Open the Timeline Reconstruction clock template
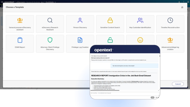The height and width of the screenshot is (107, 190). point(170,24)
